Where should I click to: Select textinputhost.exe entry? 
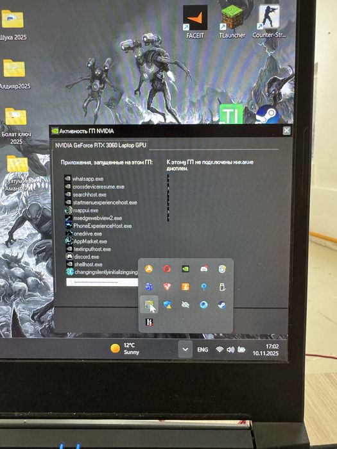click(89, 249)
